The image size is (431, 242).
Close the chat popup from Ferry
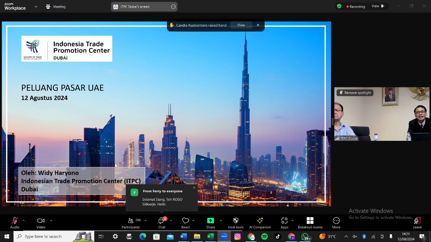pos(194,188)
